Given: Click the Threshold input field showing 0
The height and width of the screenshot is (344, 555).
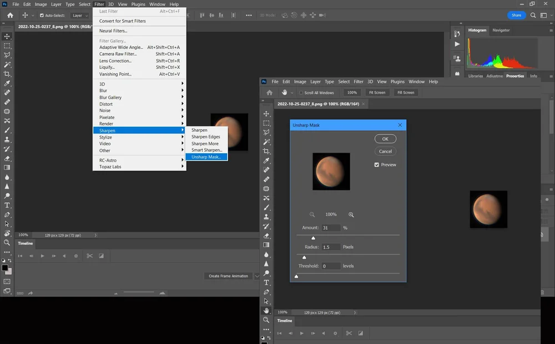Looking at the screenshot, I should (x=331, y=266).
